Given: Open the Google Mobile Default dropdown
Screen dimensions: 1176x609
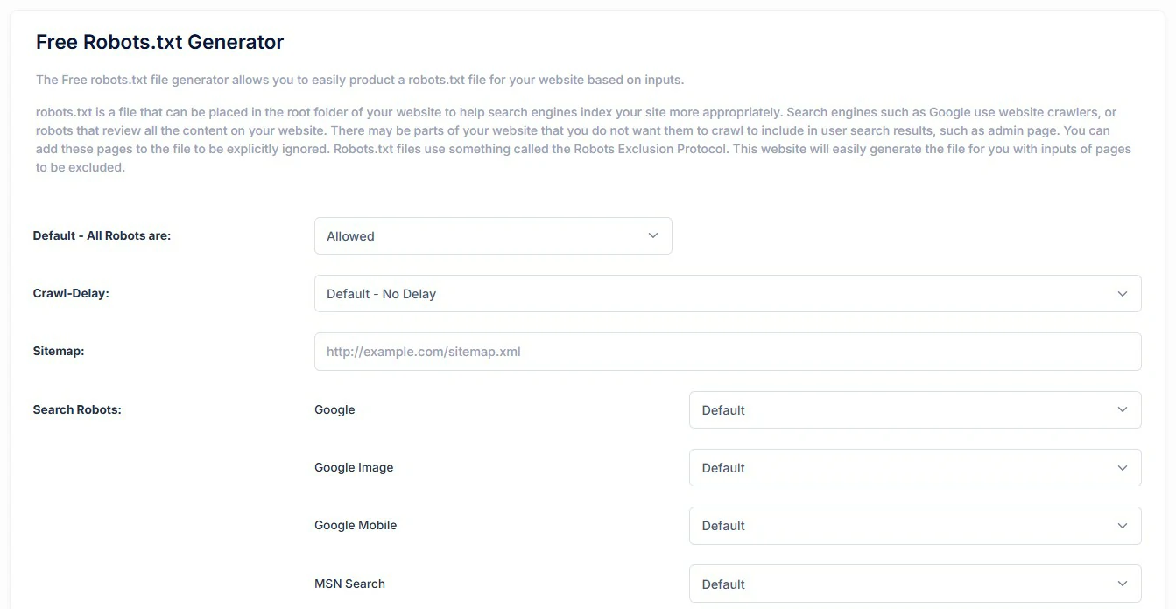Looking at the screenshot, I should (x=915, y=525).
